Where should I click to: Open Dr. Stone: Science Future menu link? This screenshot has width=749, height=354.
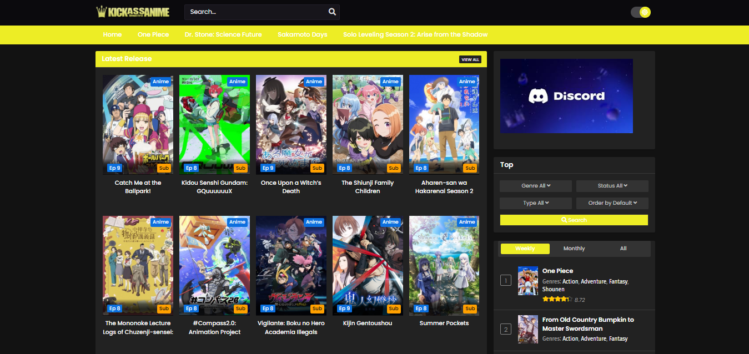click(x=223, y=34)
